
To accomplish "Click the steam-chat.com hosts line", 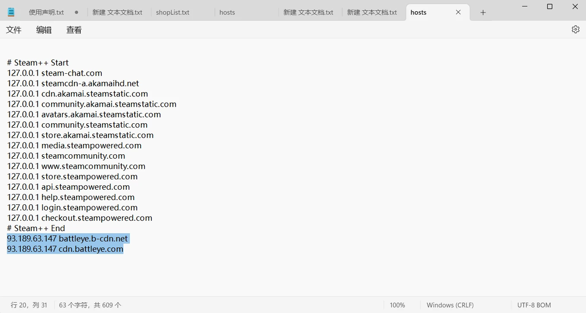I will coord(55,73).
